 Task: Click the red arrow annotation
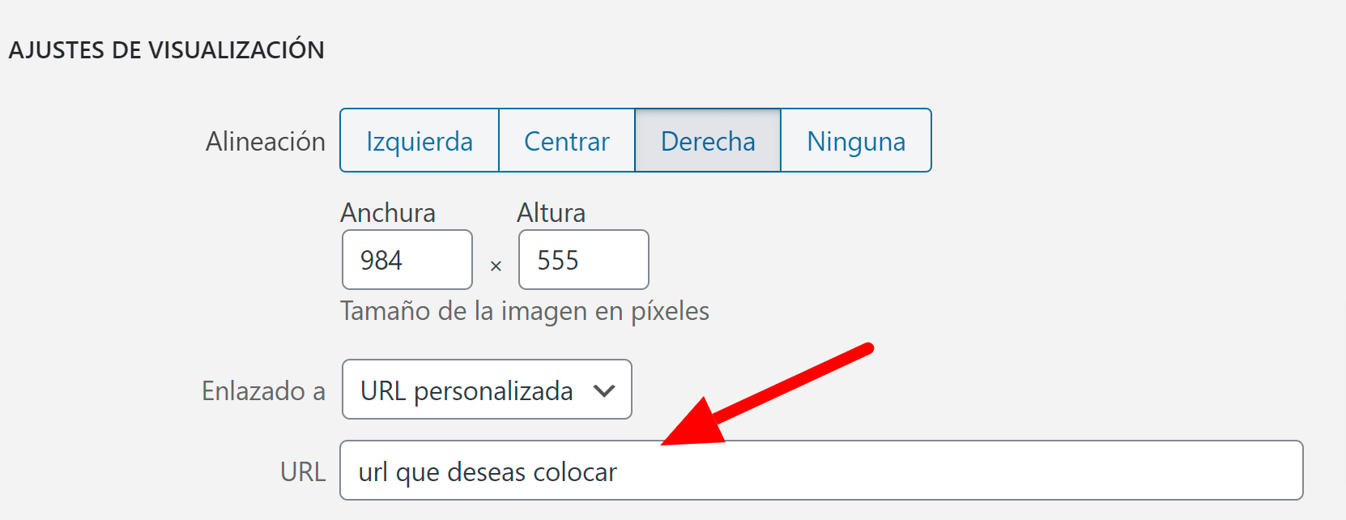[767, 394]
